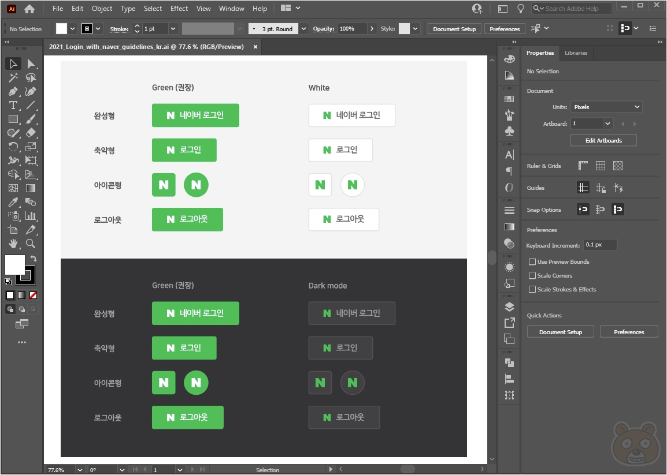Image resolution: width=667 pixels, height=475 pixels.
Task: Select the Artboard tool
Action: pyautogui.click(x=13, y=230)
